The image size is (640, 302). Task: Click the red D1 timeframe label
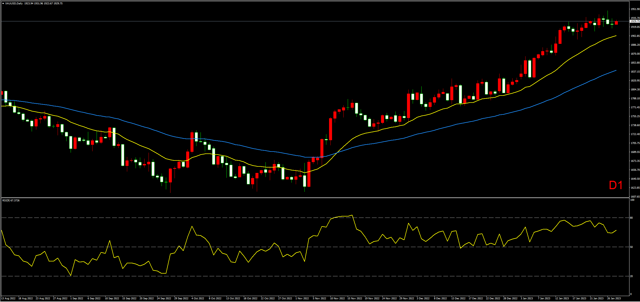coord(616,185)
